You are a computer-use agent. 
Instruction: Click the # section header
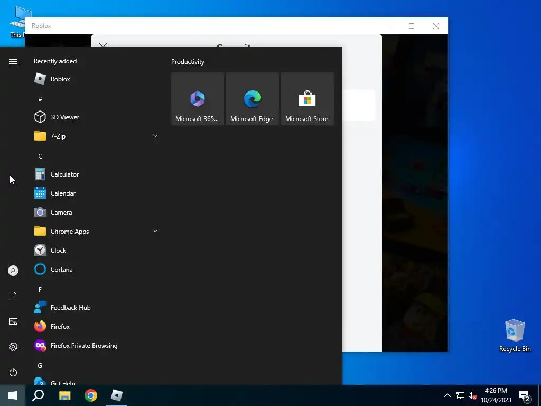pos(40,99)
